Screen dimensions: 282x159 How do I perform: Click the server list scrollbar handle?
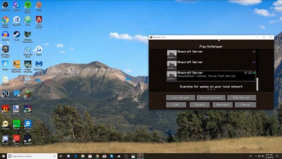point(257,84)
